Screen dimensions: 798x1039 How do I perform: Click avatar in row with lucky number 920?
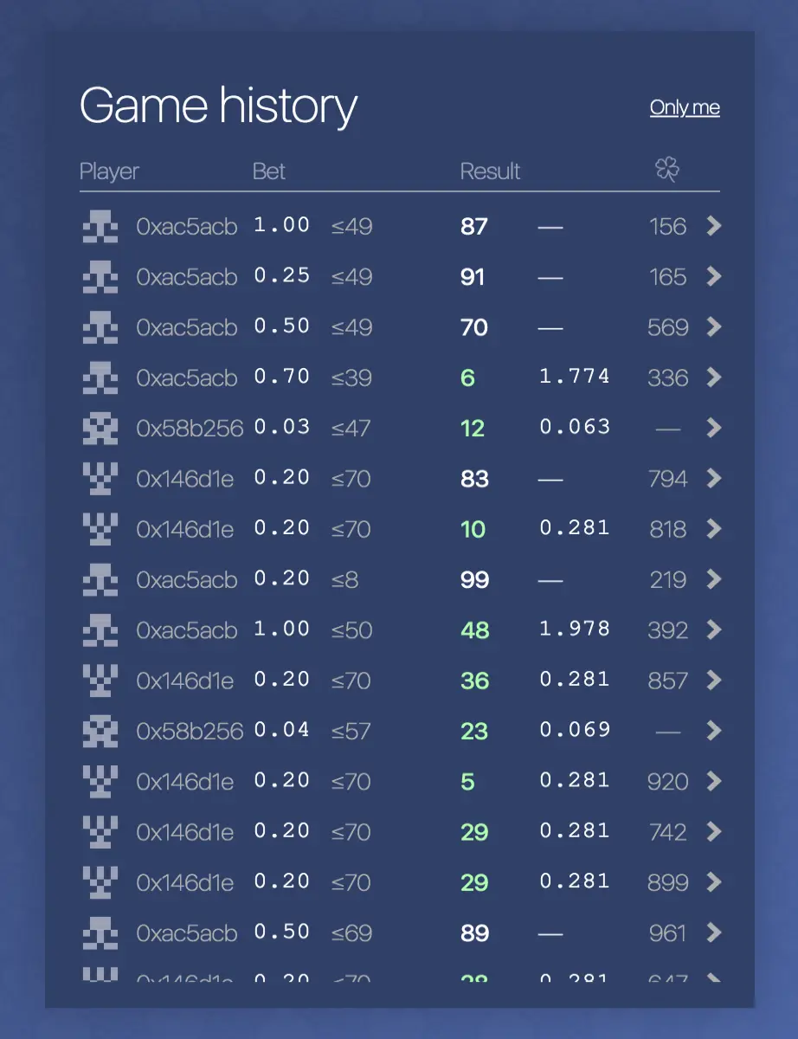tap(100, 782)
